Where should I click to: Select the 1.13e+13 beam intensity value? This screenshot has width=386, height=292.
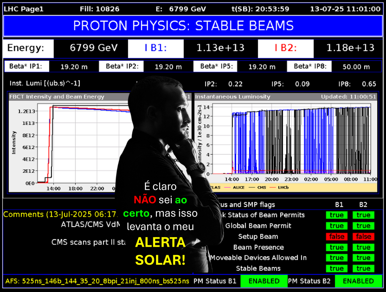click(220, 48)
